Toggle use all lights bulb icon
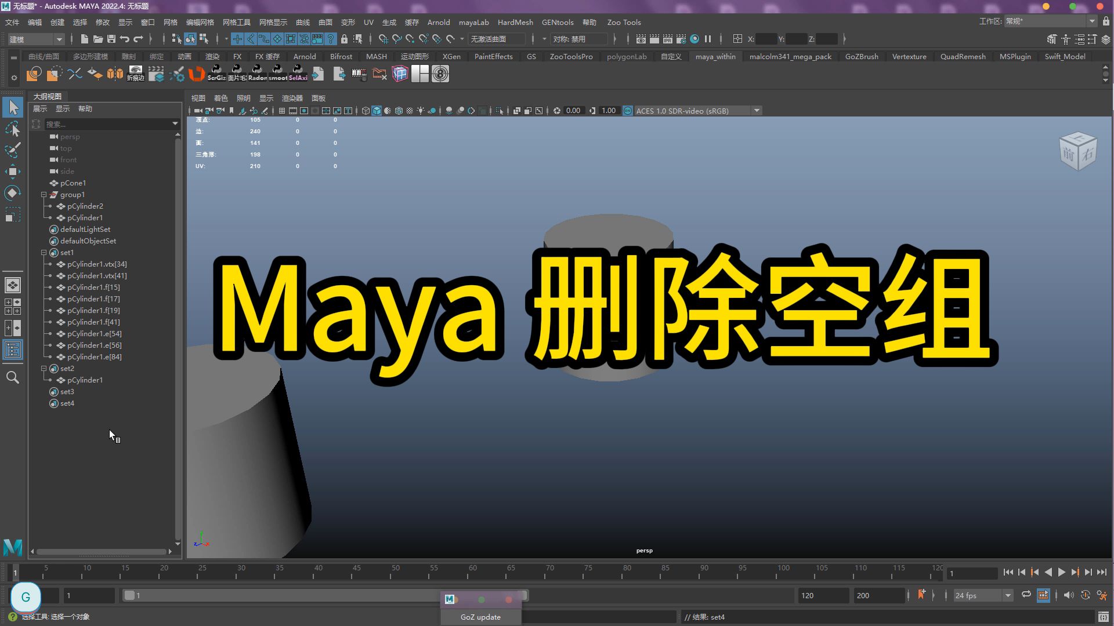 click(421, 111)
